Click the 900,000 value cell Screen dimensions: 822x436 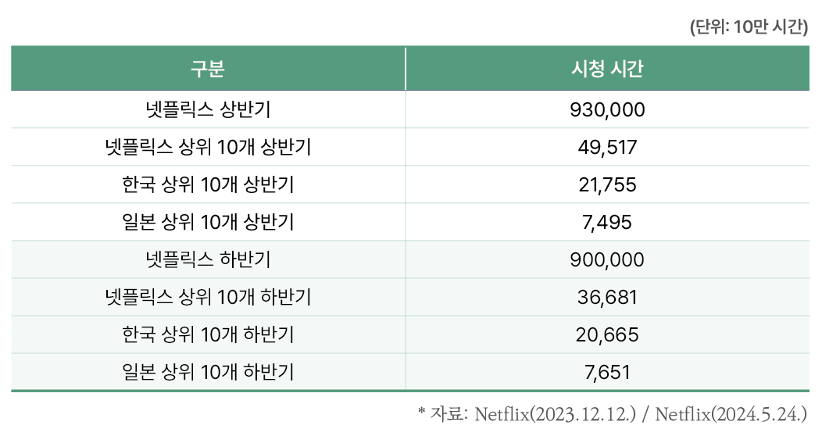click(607, 259)
